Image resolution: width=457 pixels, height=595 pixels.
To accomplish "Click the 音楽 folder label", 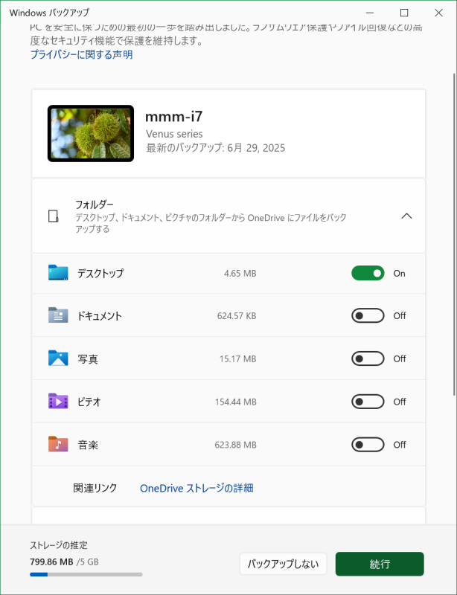I will pyautogui.click(x=88, y=444).
